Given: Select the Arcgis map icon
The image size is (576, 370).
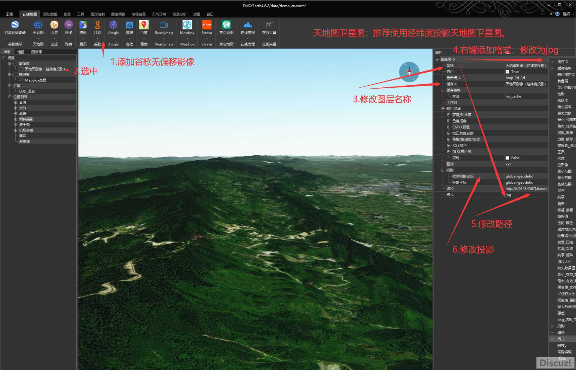Looking at the screenshot, I should (x=113, y=25).
